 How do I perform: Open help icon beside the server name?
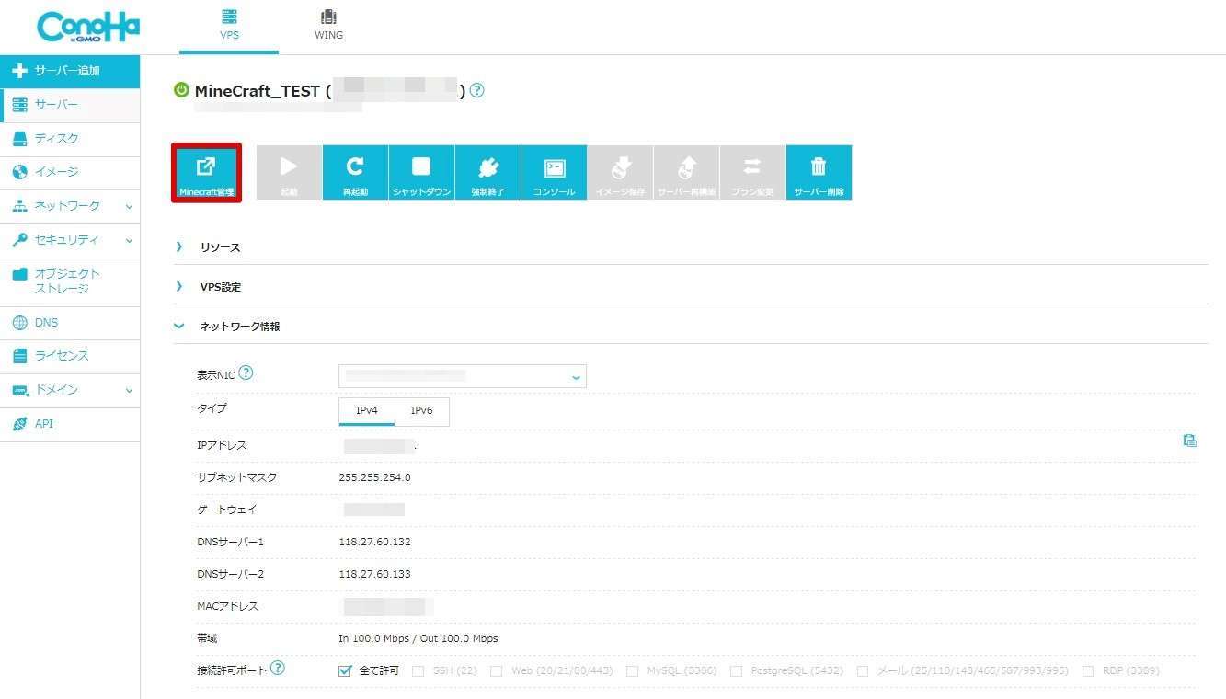pos(476,91)
